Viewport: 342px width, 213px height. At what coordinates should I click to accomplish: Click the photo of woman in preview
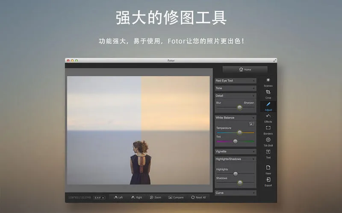click(x=138, y=130)
